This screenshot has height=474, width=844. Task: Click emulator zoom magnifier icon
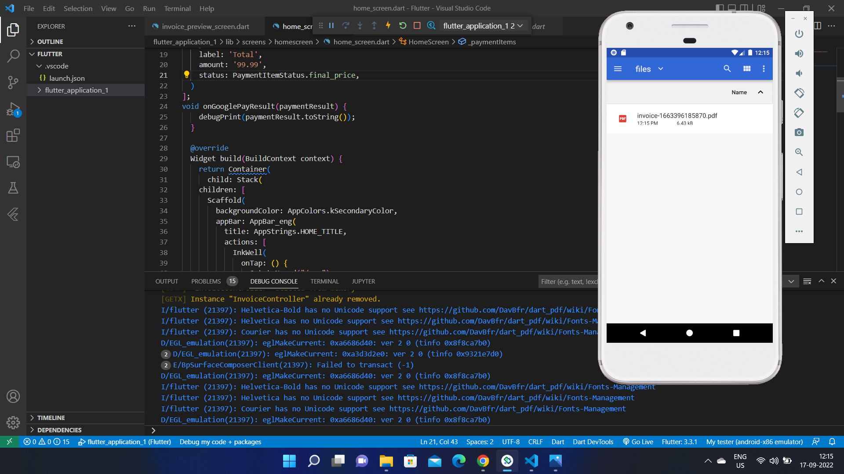(799, 152)
